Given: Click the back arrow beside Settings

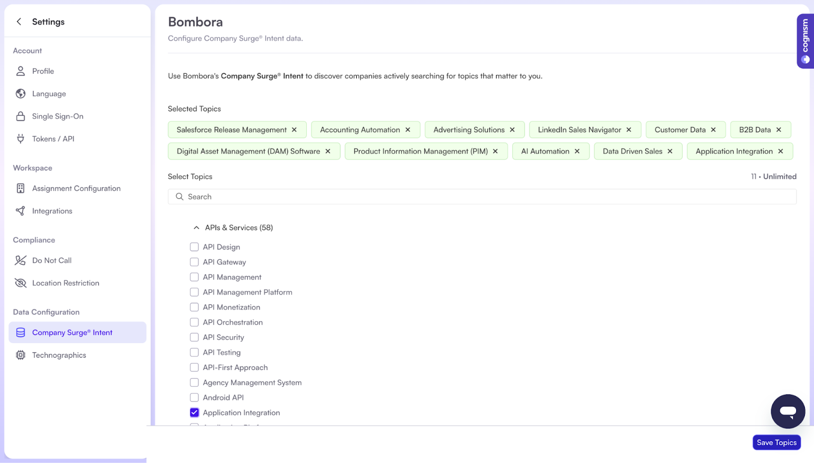Looking at the screenshot, I should (x=19, y=21).
